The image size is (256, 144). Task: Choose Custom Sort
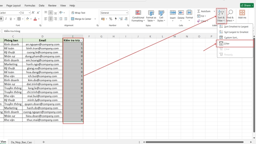235,37
